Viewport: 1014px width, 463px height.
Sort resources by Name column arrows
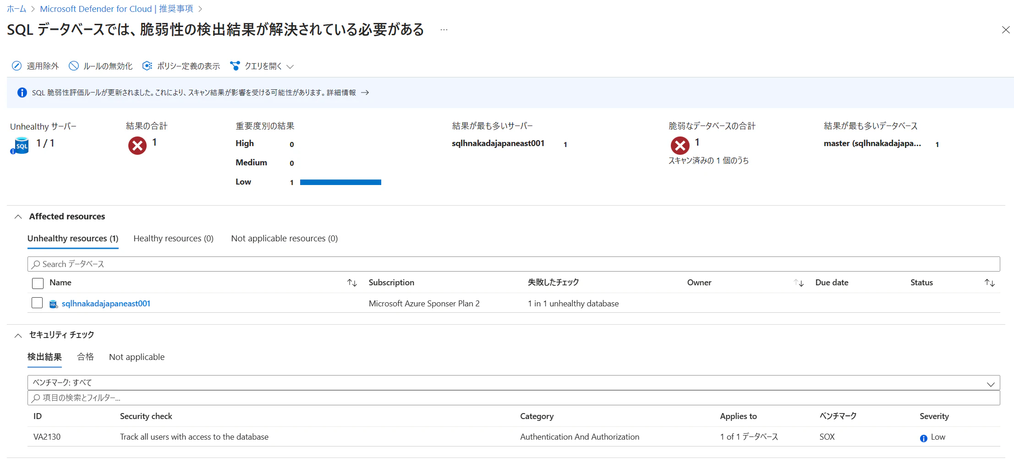pos(352,283)
